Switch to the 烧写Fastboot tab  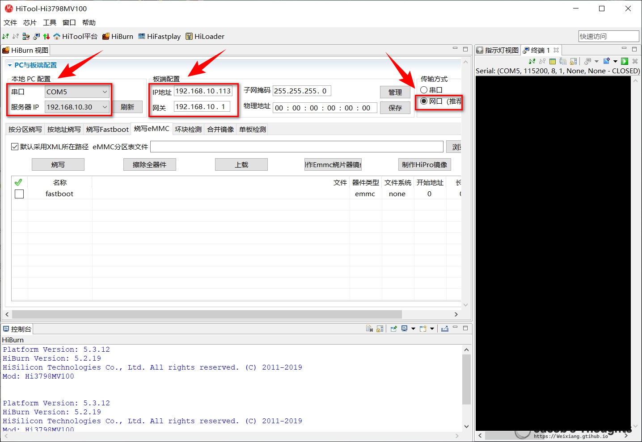[x=107, y=130]
